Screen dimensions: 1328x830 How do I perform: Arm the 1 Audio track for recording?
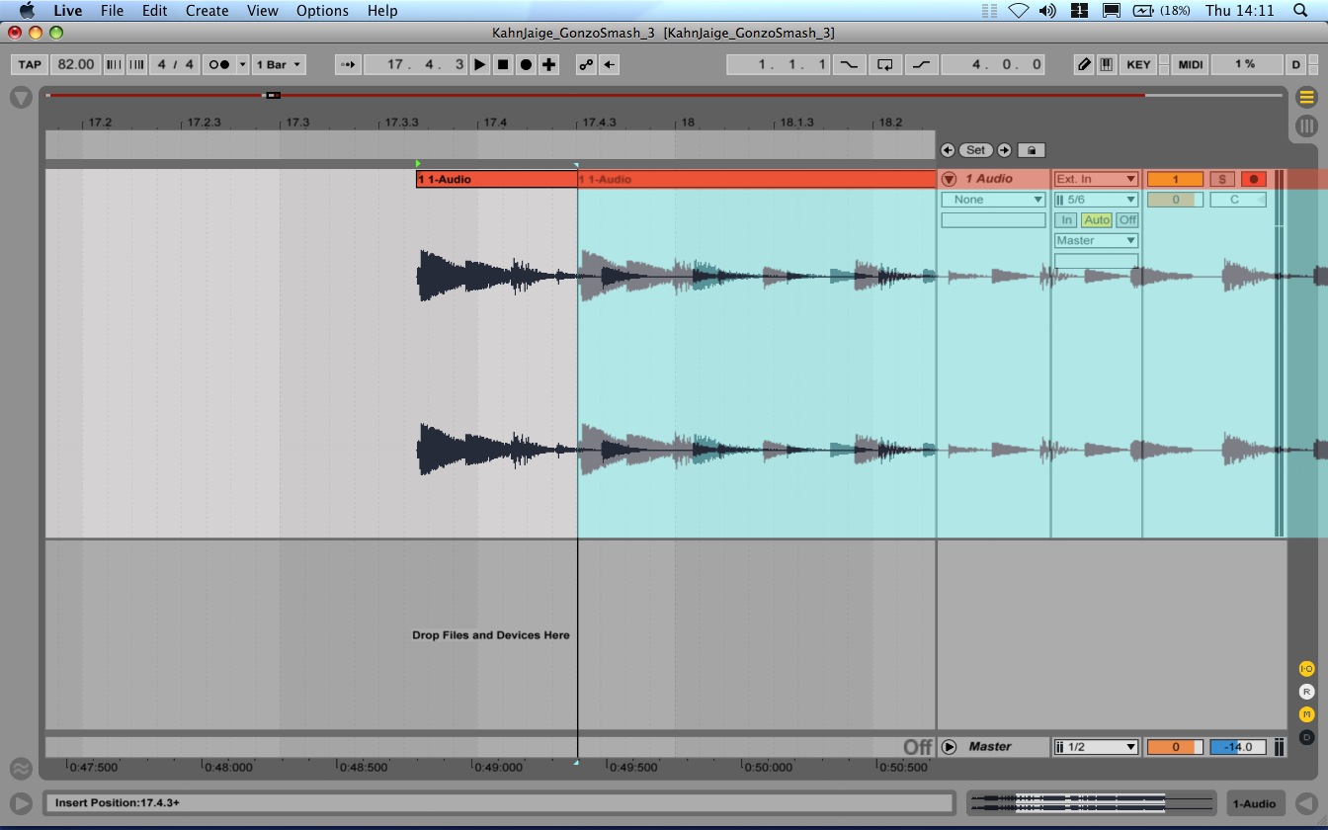(x=1253, y=179)
